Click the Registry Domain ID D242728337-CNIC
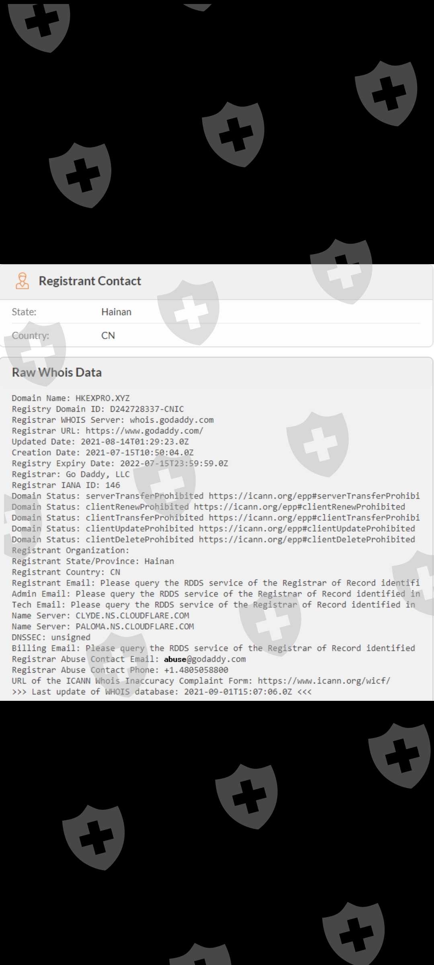The width and height of the screenshot is (434, 965). pos(147,409)
